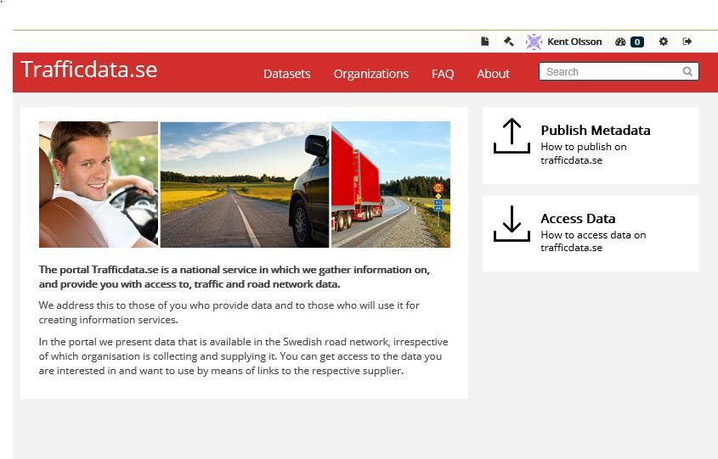The width and height of the screenshot is (718, 459).
Task: Click the search magnifier icon
Action: point(687,71)
